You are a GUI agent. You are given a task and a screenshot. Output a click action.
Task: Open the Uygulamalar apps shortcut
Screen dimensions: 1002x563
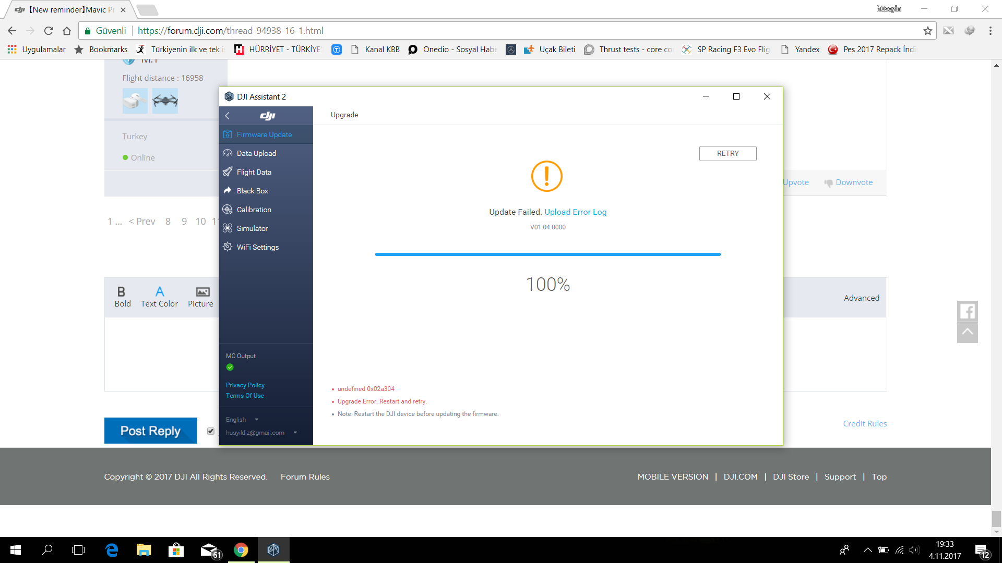(37, 50)
